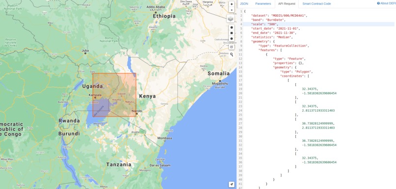Open the Smart Contract Code tab
396x189 pixels.
[x=316, y=4]
